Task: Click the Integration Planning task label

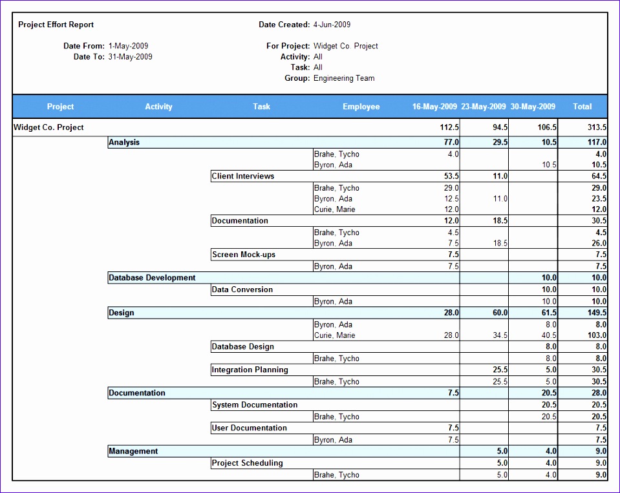Action: click(250, 370)
